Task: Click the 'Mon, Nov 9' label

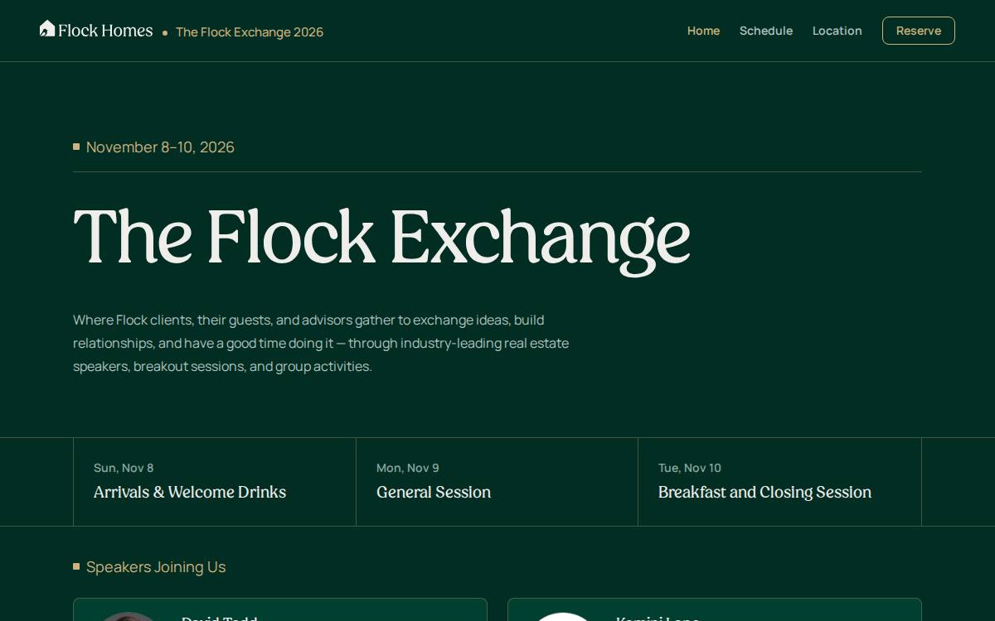Action: pos(408,468)
